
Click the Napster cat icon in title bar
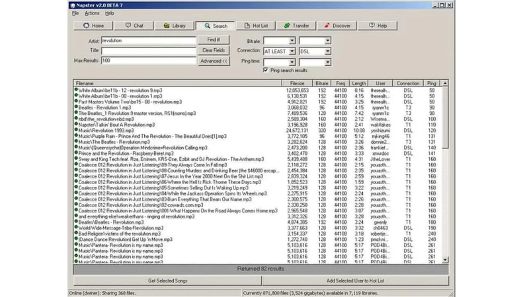click(73, 5)
